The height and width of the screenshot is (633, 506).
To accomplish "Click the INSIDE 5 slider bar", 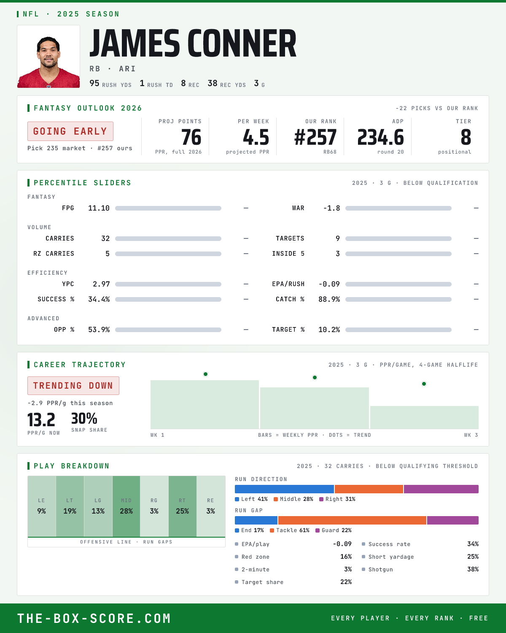I will tap(398, 254).
